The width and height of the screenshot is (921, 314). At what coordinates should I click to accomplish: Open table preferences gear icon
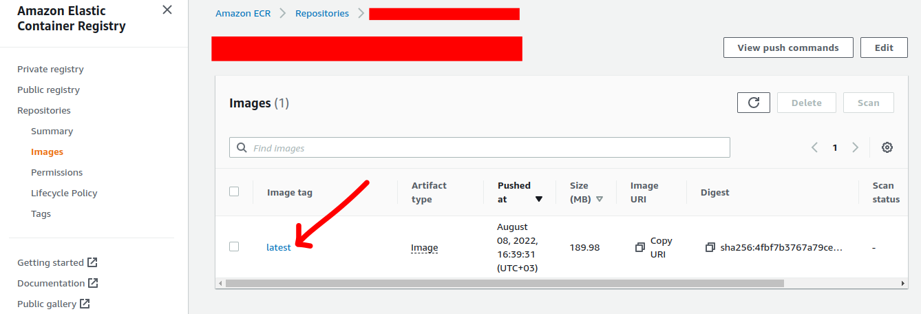click(887, 147)
